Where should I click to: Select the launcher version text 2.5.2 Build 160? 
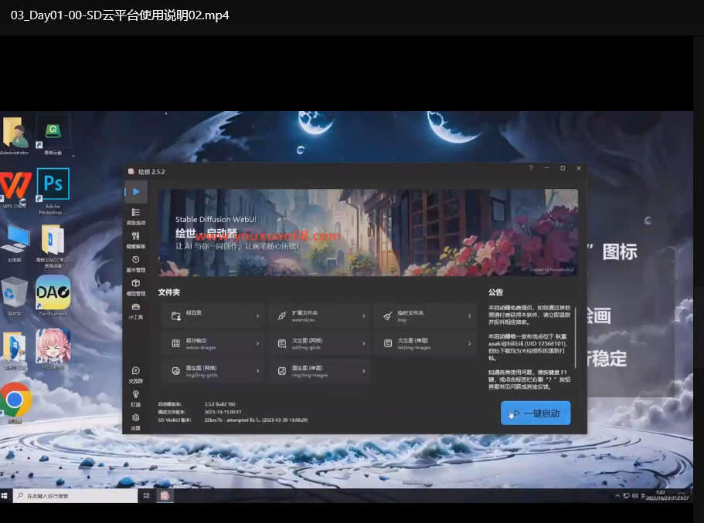coord(220,404)
